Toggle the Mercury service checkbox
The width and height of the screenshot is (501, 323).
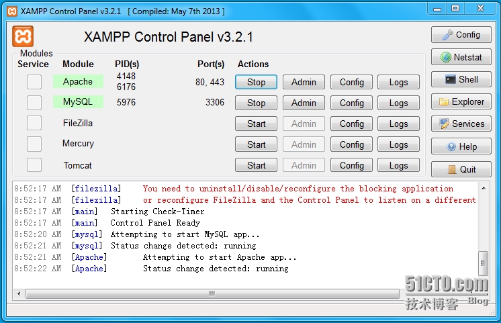(x=34, y=144)
